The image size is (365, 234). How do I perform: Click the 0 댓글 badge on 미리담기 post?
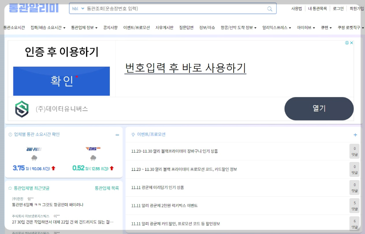[354, 187]
